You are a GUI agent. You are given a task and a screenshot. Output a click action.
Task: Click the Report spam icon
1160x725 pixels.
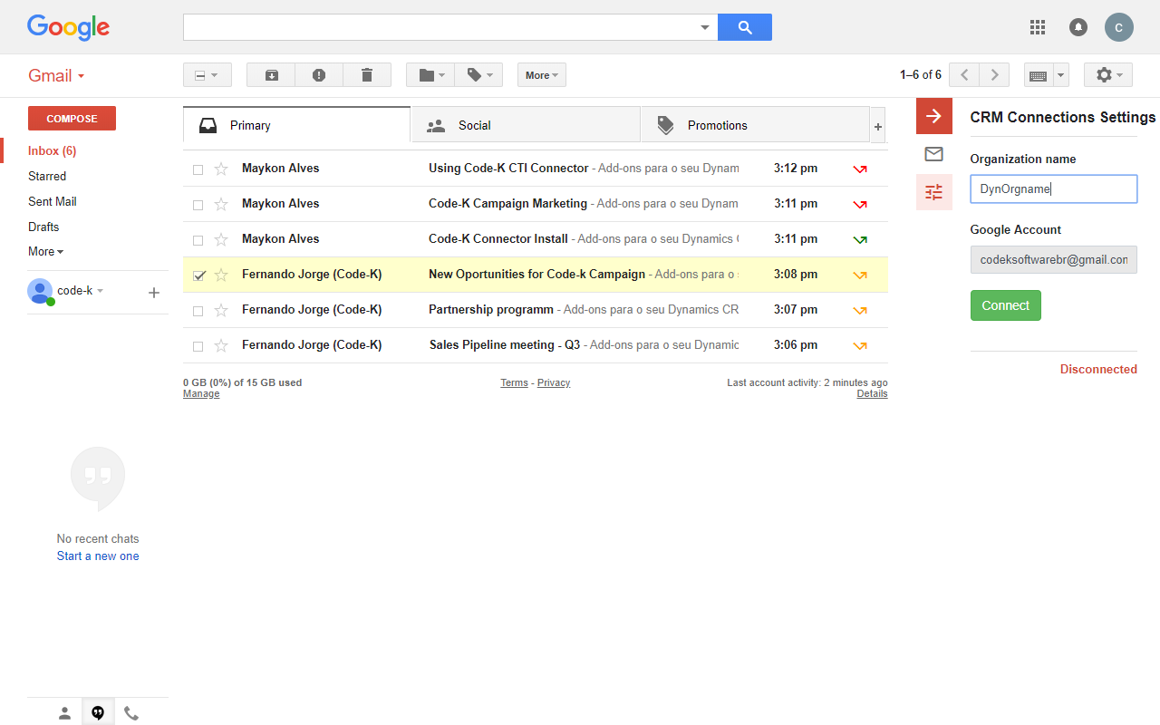[x=319, y=75]
